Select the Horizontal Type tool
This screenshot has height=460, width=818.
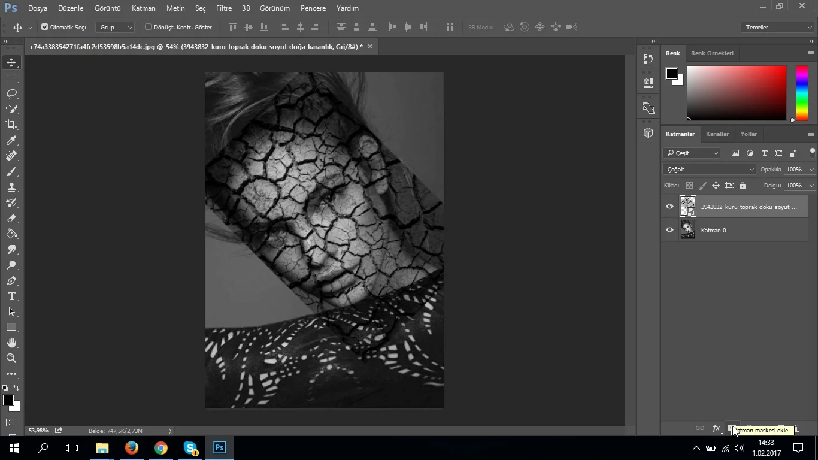coord(11,296)
